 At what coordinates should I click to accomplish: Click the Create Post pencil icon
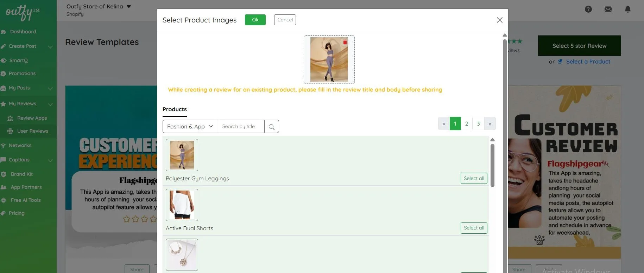[x=3, y=46]
